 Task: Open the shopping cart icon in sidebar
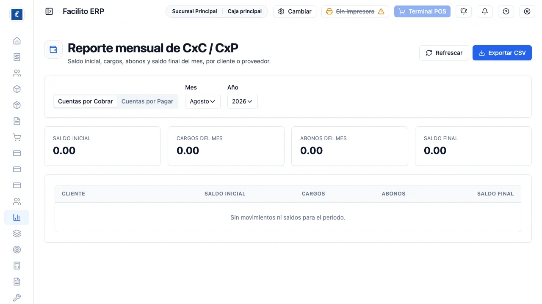[x=17, y=137]
